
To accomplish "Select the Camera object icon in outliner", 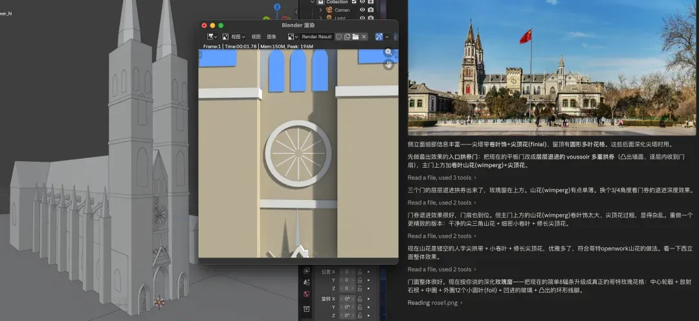I will point(329,10).
